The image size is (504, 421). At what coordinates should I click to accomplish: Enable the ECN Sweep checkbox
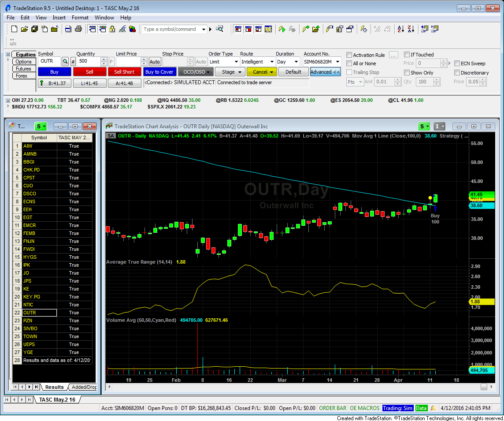point(457,63)
